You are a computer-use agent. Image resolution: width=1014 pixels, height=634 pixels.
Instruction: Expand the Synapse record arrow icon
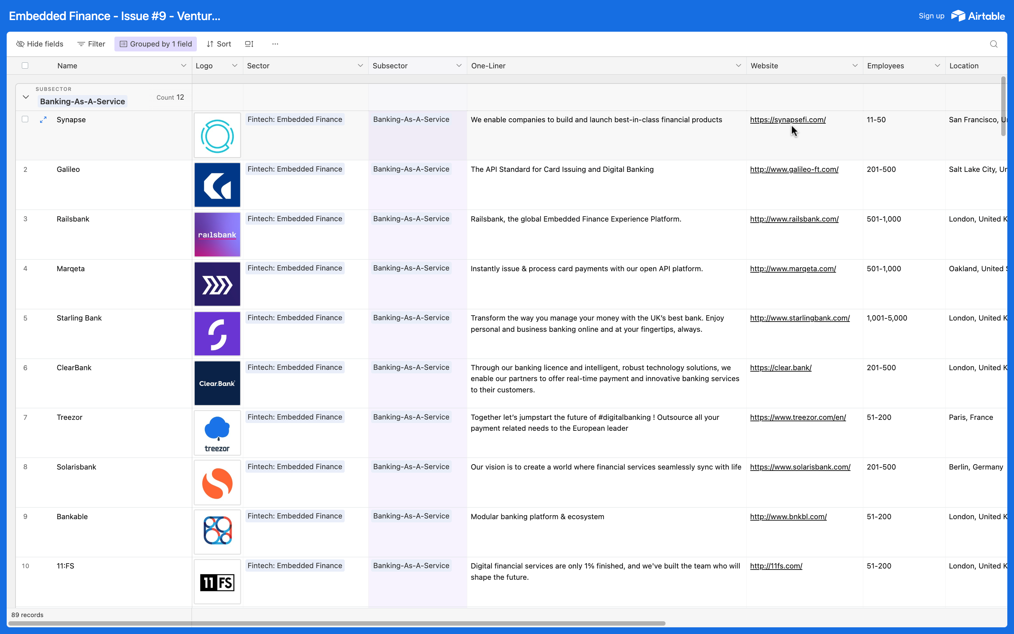43,120
